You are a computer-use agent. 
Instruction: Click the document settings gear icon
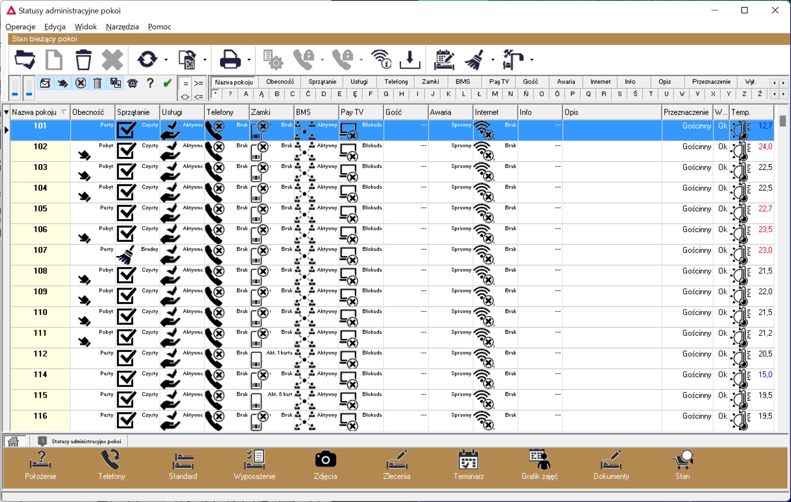click(273, 60)
